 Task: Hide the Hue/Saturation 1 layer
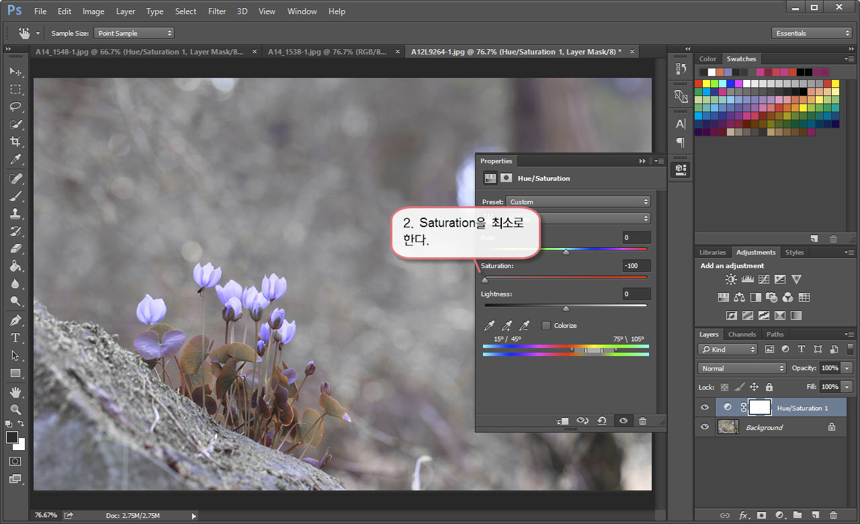click(705, 408)
